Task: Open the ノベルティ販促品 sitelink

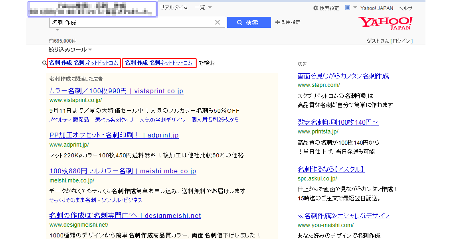Action: coord(69,119)
